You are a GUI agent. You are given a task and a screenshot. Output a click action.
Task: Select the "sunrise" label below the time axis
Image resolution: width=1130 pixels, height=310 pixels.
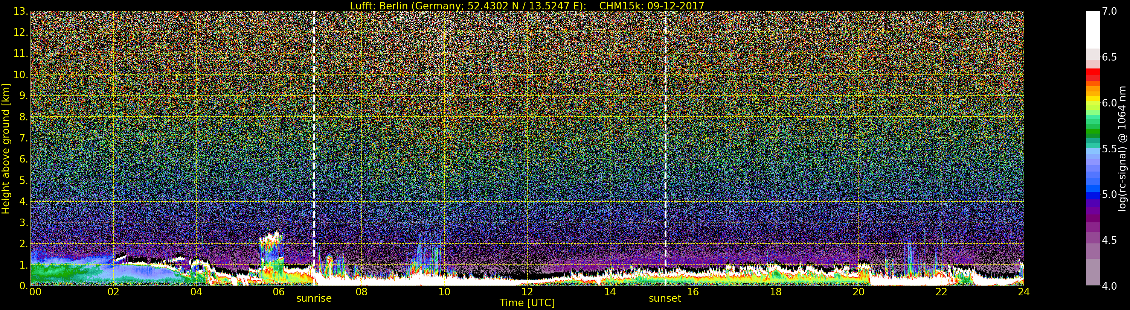pos(314,299)
